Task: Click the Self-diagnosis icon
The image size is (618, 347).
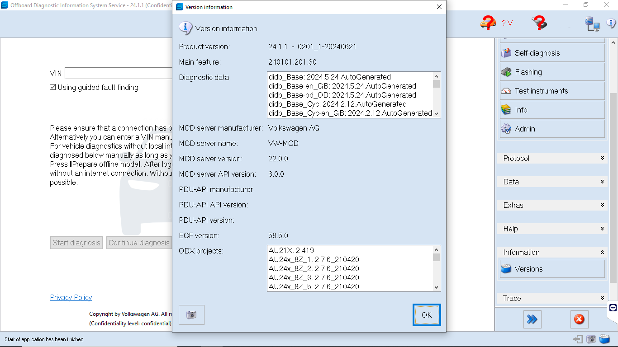Action: (x=506, y=53)
